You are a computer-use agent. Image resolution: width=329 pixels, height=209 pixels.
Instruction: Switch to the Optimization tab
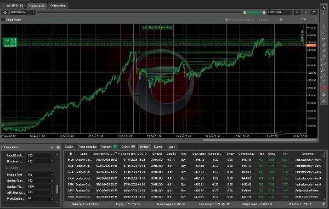point(58,5)
